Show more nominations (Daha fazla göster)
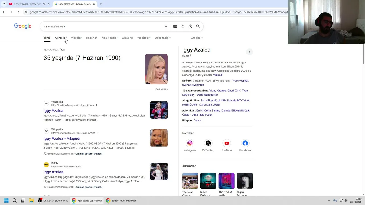The image size is (365, 205). pyautogui.click(x=202, y=115)
